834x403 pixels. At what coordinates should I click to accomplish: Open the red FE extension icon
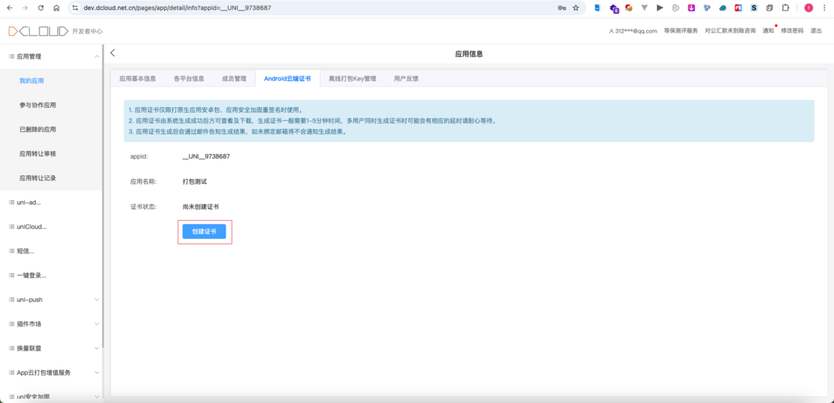(x=738, y=8)
